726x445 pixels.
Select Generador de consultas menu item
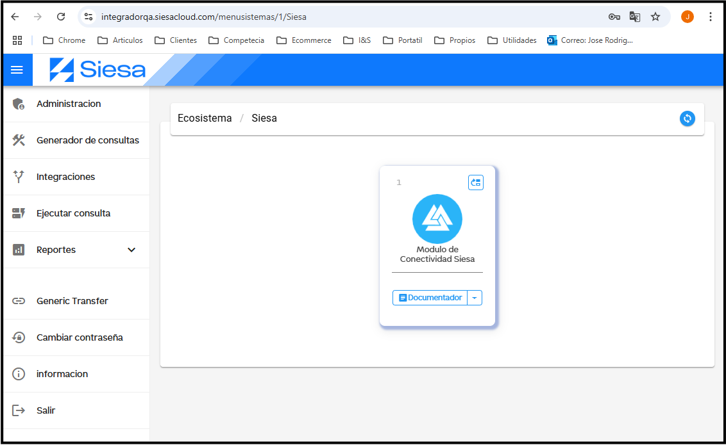coord(87,140)
